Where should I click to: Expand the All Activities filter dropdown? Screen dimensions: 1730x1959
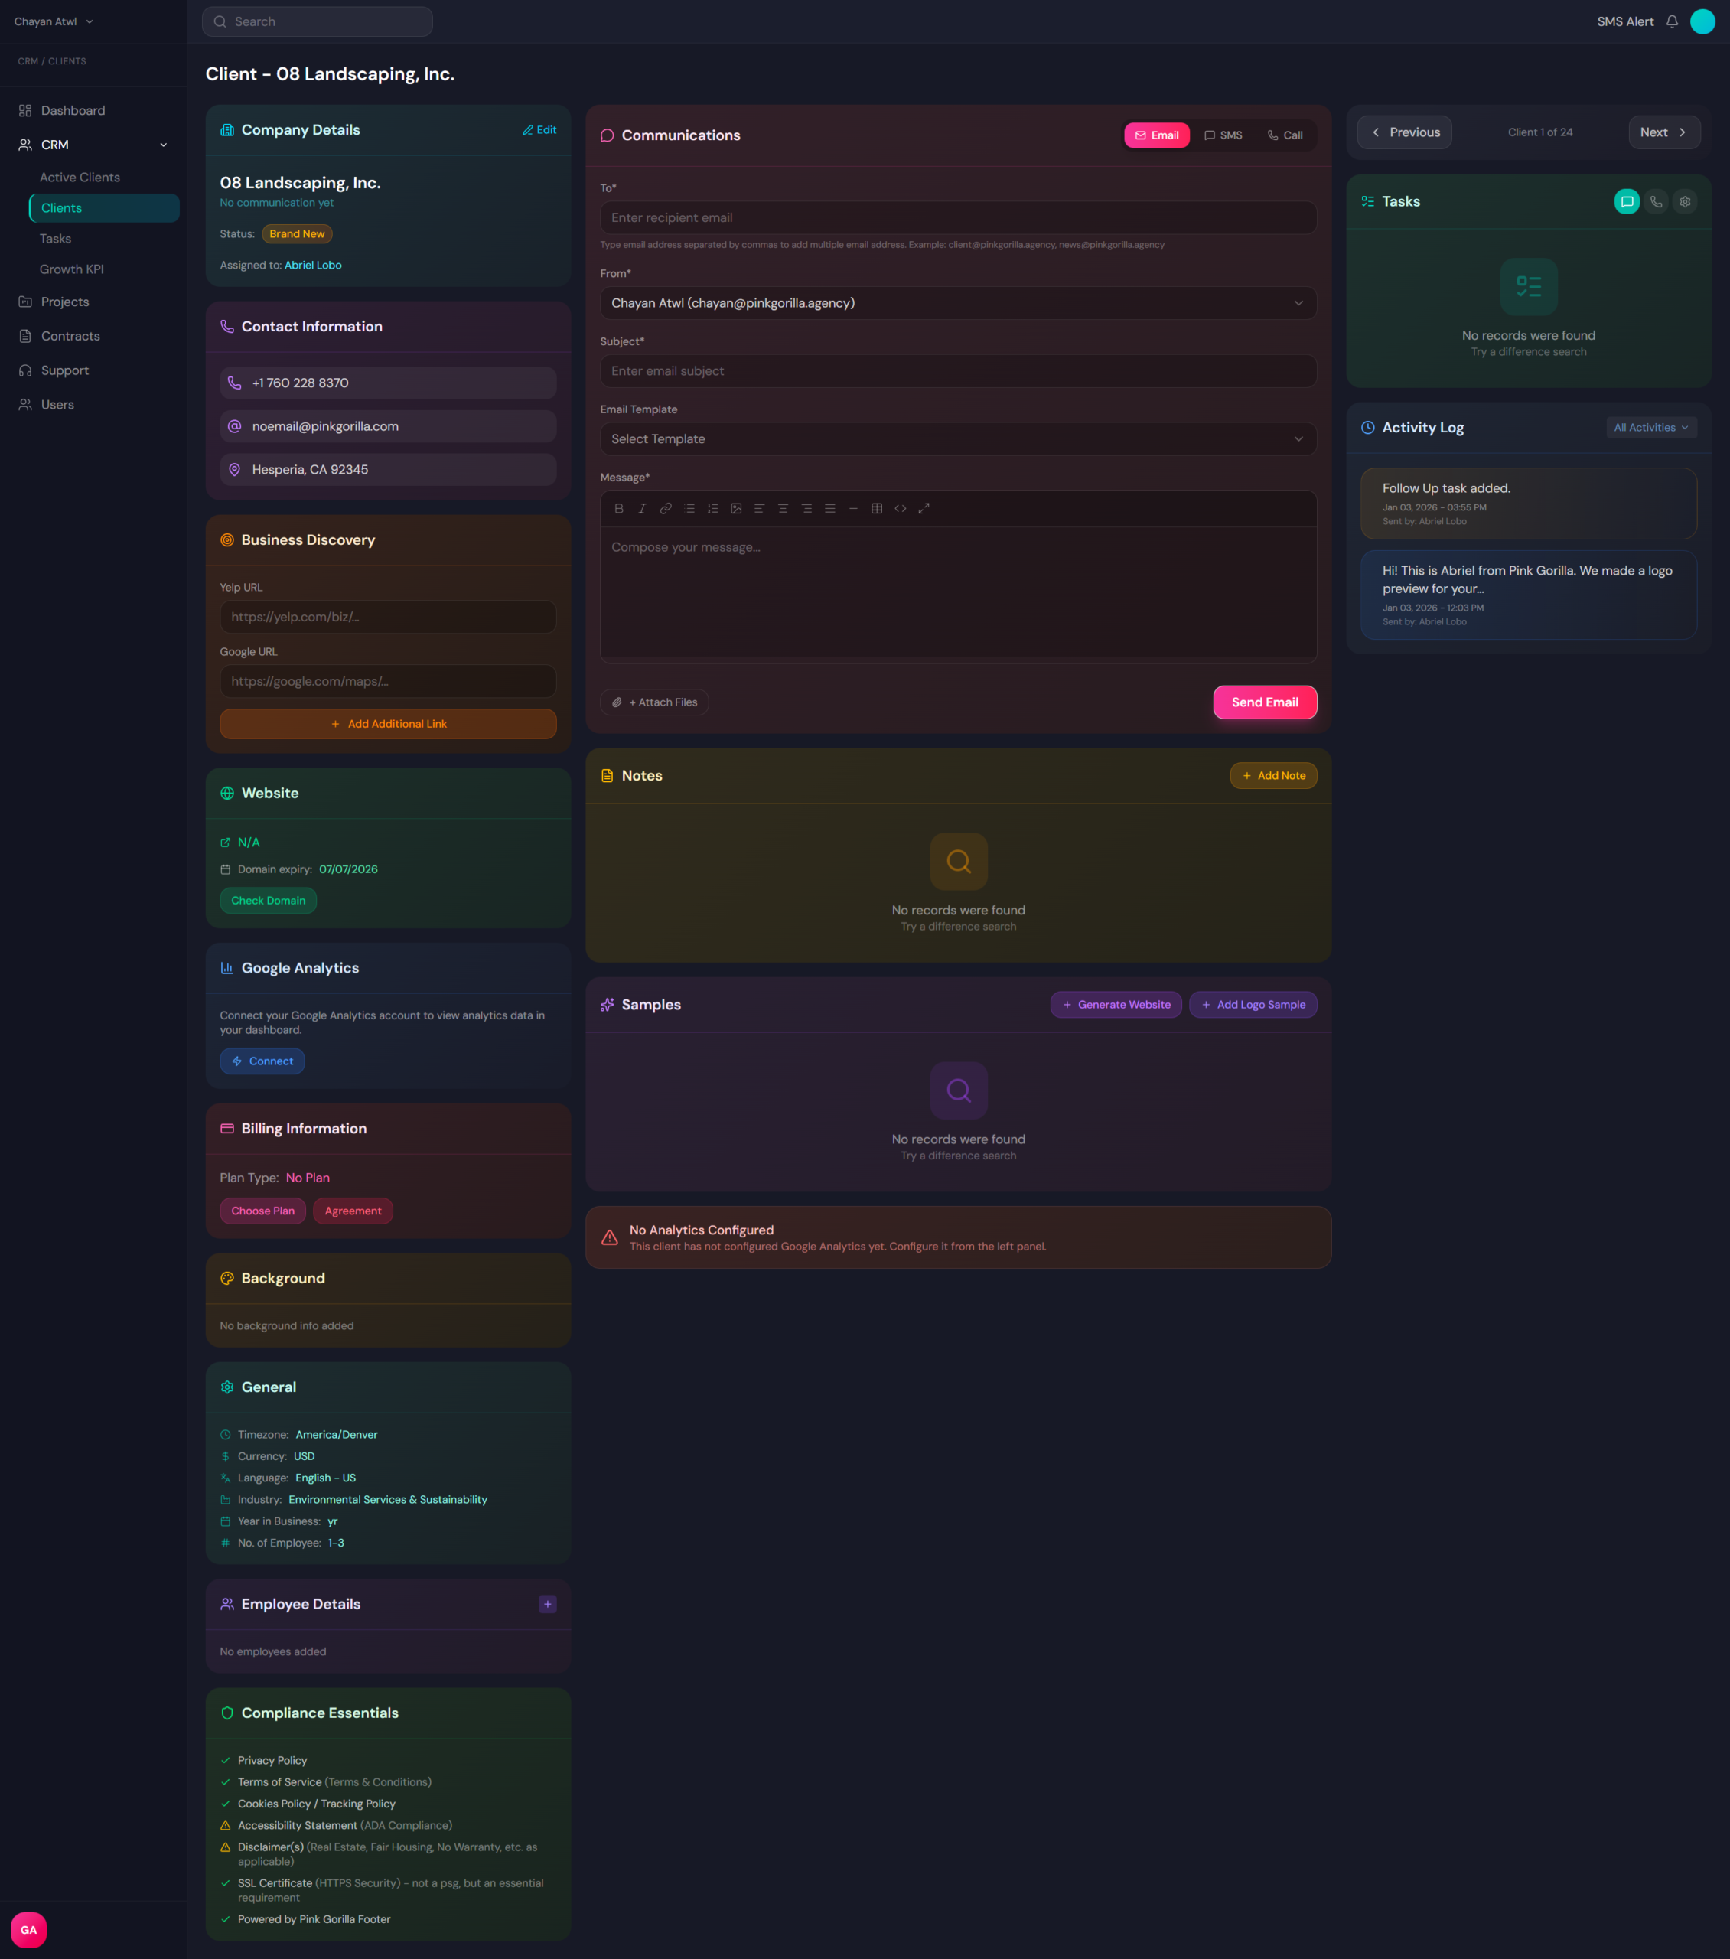[1650, 429]
